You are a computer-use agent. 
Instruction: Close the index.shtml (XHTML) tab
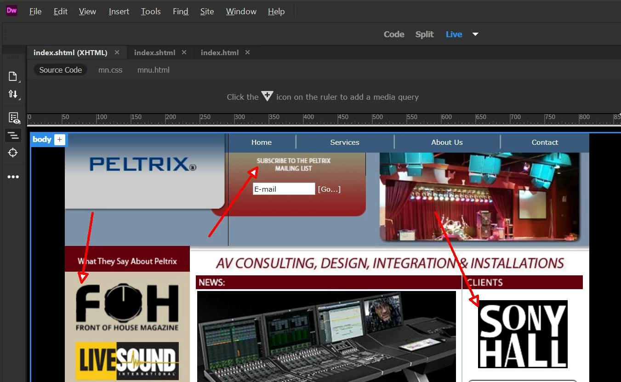point(117,52)
